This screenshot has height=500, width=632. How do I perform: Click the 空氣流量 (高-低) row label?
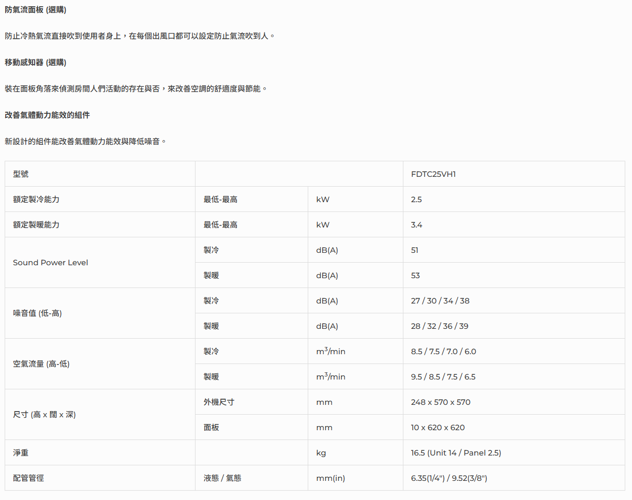click(41, 364)
